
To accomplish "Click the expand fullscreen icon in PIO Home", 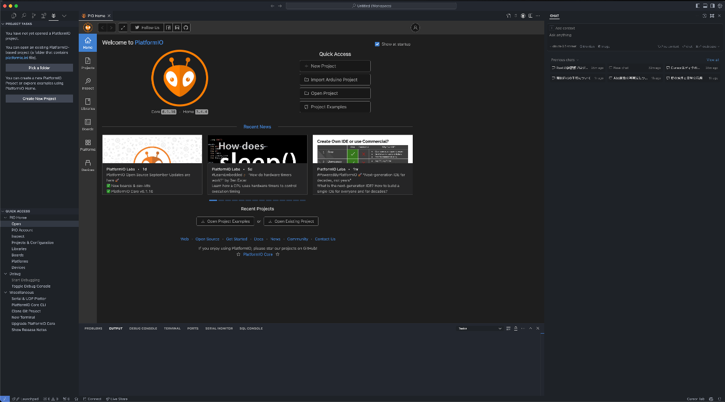I will [x=123, y=27].
